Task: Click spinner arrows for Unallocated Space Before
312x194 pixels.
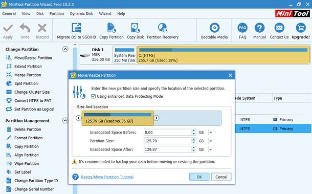Action: [x=193, y=133]
